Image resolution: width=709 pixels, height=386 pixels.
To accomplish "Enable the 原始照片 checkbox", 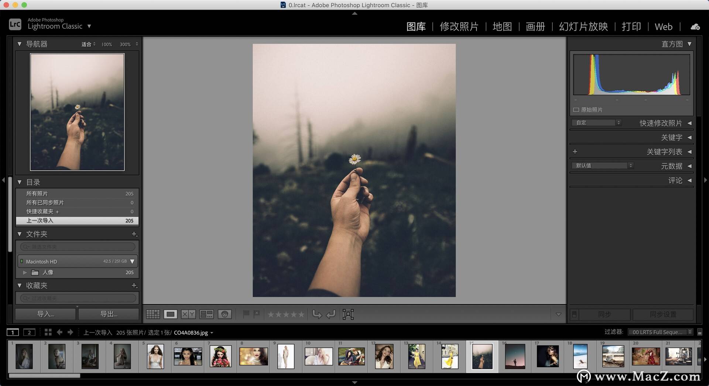I will [x=576, y=110].
